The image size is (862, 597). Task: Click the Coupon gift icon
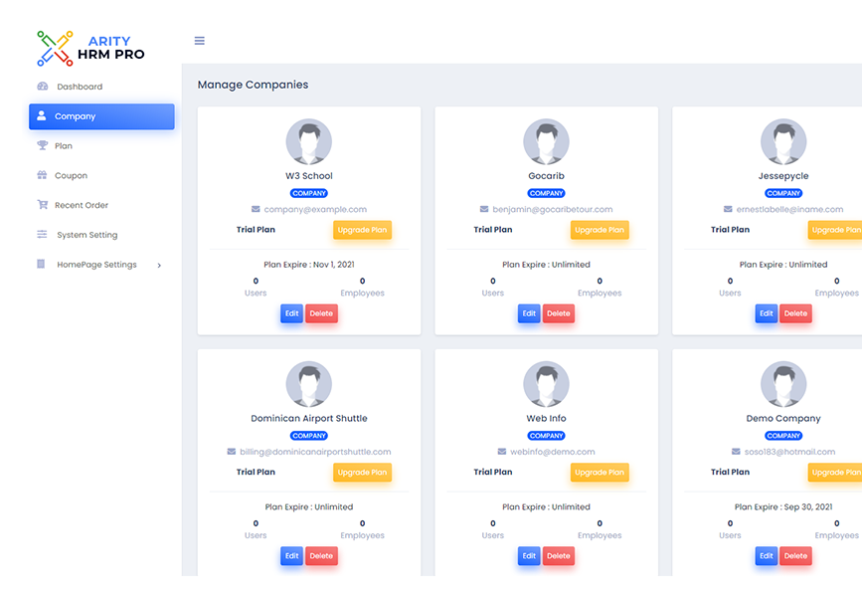pos(42,175)
